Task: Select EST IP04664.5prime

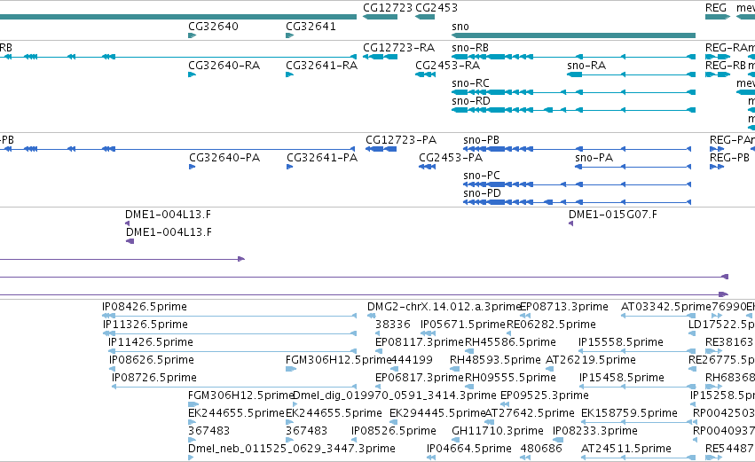Action: pos(469,450)
